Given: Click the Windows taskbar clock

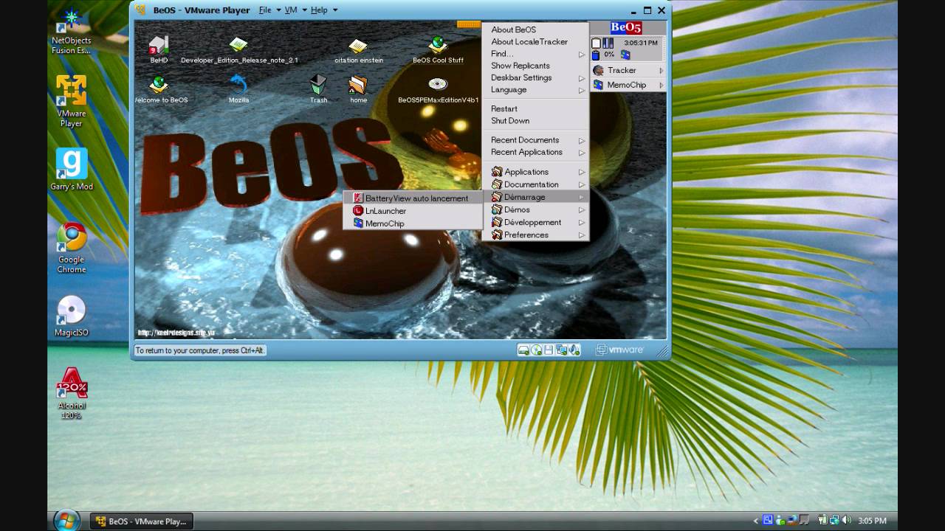Looking at the screenshot, I should pos(873,521).
